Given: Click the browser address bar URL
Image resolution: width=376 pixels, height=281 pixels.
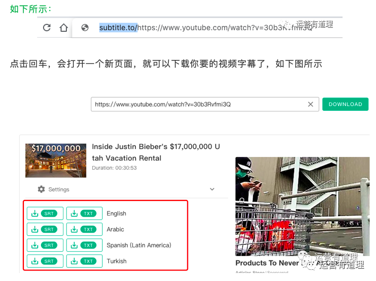Looking at the screenshot, I should [x=212, y=28].
